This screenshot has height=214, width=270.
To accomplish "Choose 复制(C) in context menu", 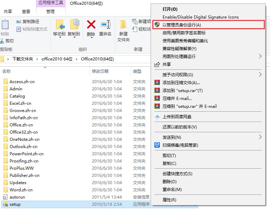I will point(208,163).
